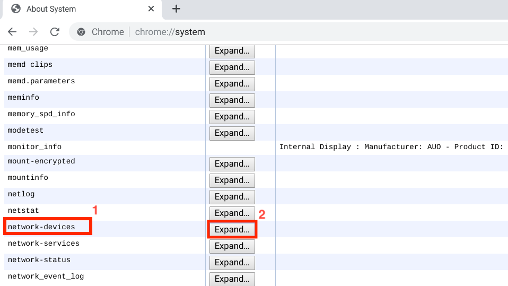Click the Chrome logo icon in address bar

pos(81,32)
